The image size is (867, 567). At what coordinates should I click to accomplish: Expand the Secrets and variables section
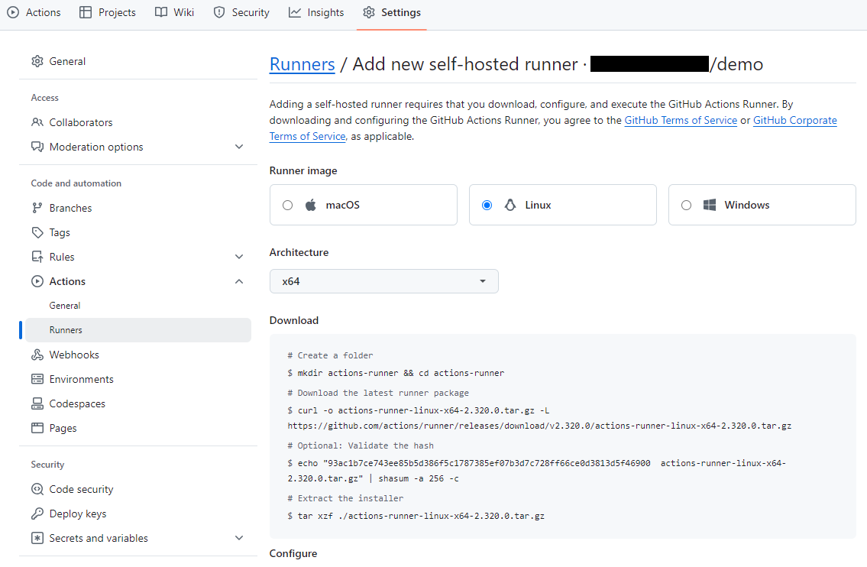point(239,538)
